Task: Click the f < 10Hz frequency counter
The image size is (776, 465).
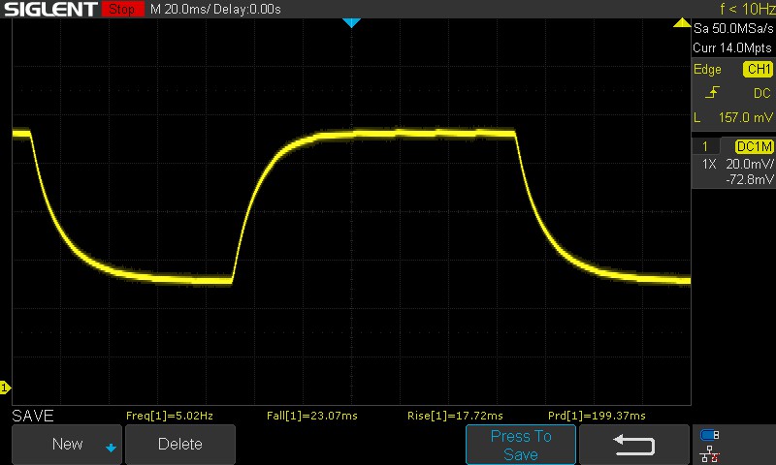Action: point(747,9)
